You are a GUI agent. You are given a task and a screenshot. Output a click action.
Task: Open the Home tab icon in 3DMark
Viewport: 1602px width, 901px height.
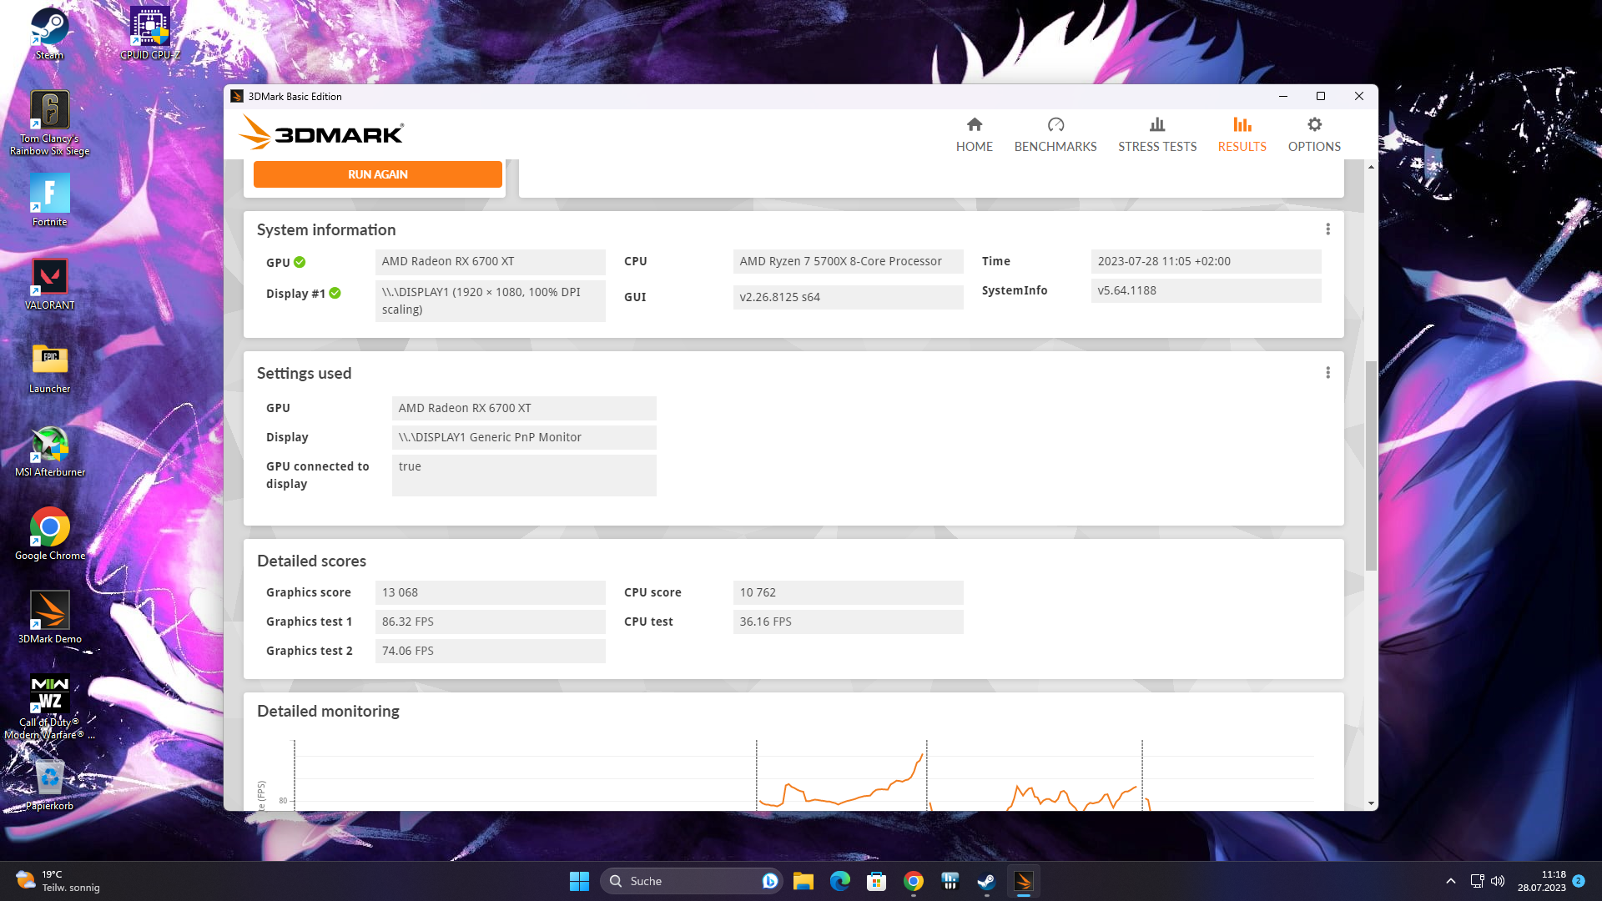point(974,125)
